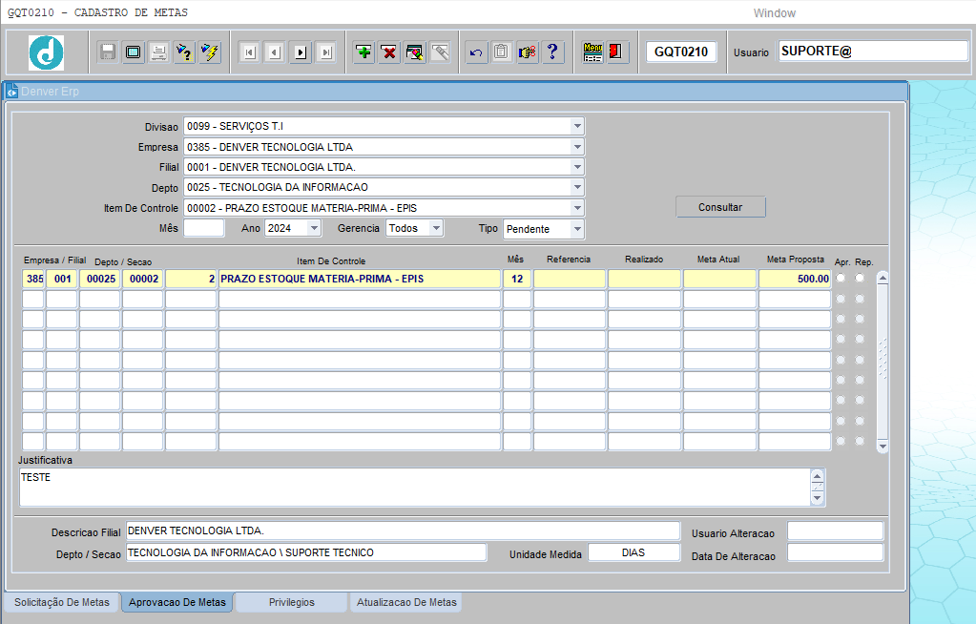The image size is (976, 624).
Task: Click the Unidade Medida field showing DIAS
Action: (x=633, y=552)
